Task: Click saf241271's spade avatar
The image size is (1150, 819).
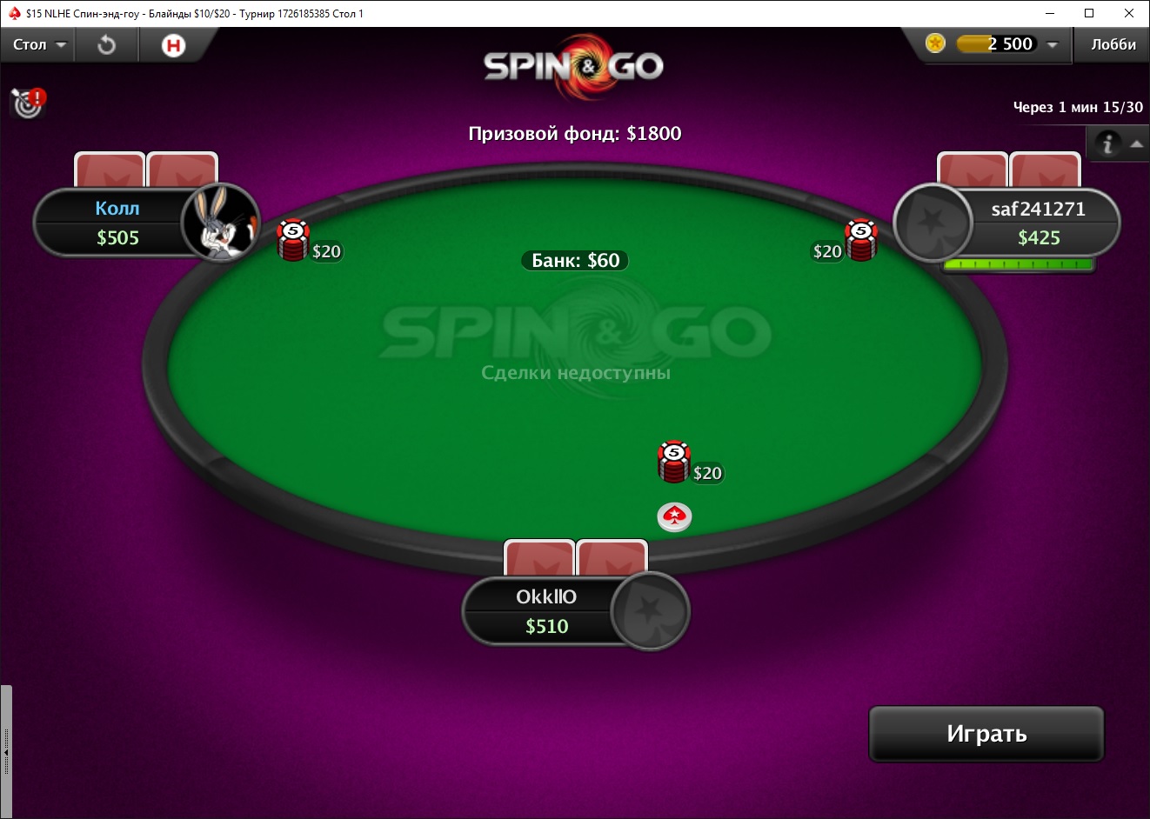Action: coord(932,223)
